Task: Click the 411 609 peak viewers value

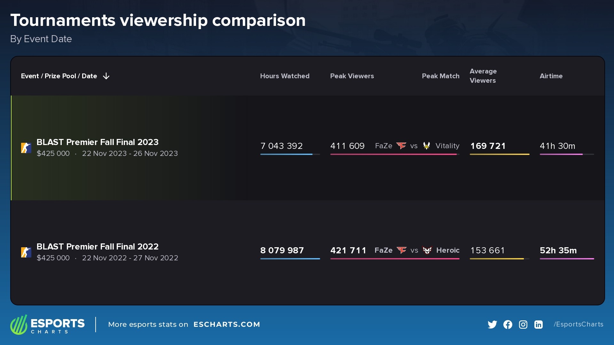Action: point(347,146)
